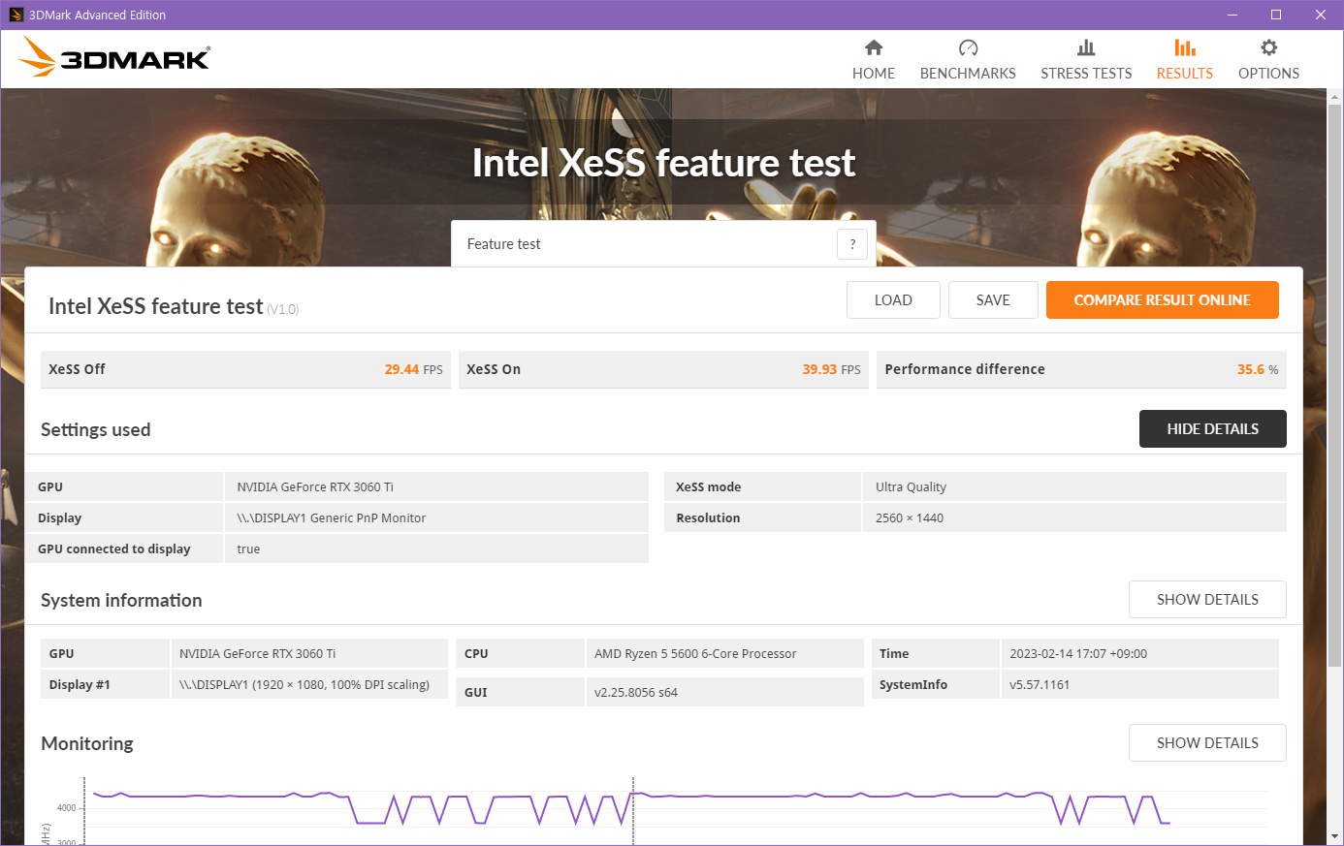This screenshot has height=846, width=1344.
Task: Click the Performance difference 35.6 % value
Action: pyautogui.click(x=1258, y=369)
